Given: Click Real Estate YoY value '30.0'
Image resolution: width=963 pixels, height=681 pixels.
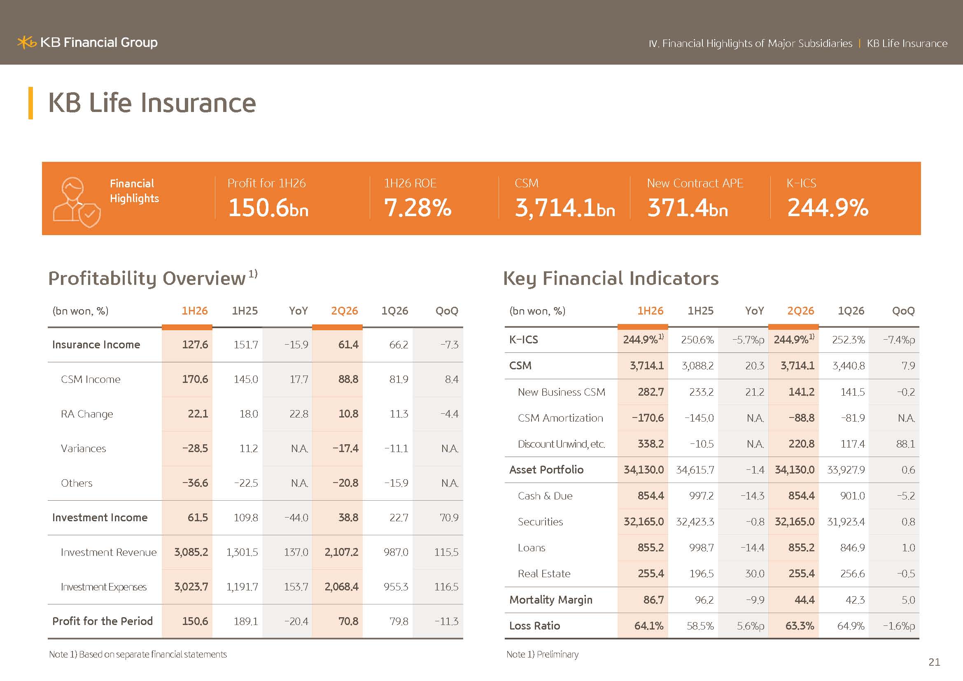Looking at the screenshot, I should [755, 574].
